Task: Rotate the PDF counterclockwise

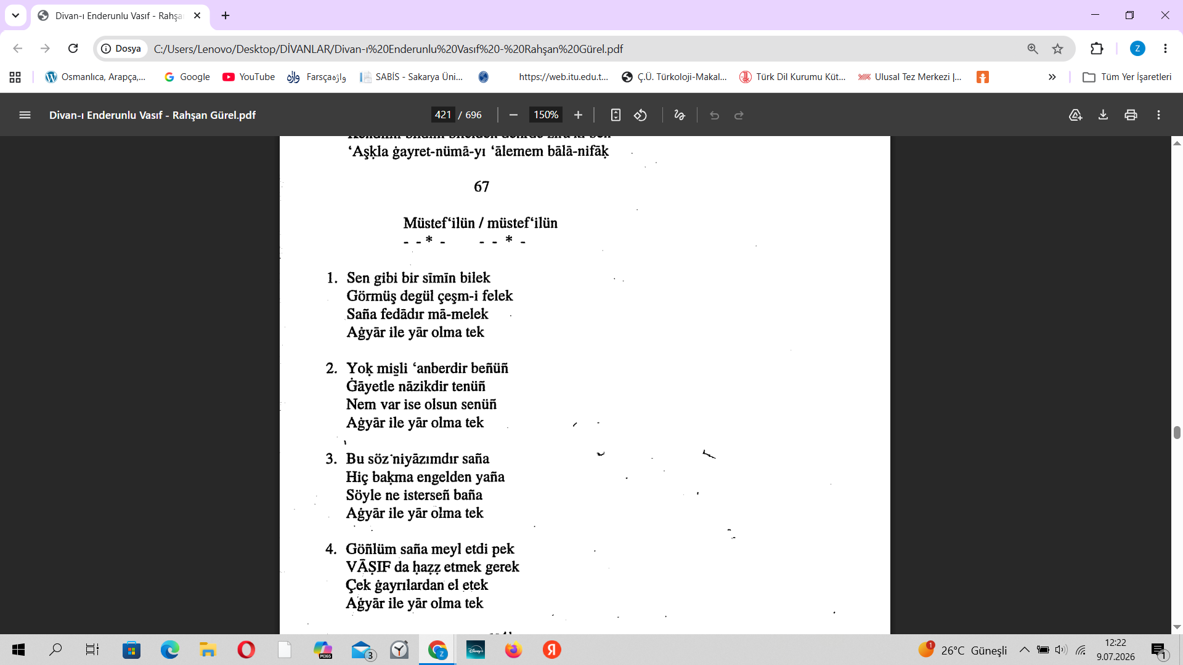Action: tap(641, 115)
